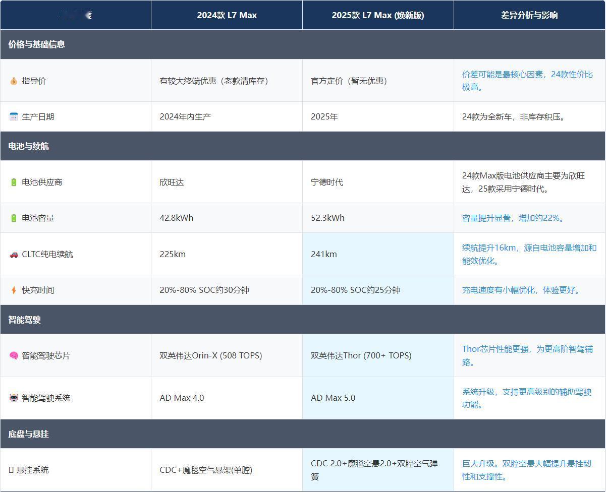This screenshot has width=606, height=492.
Task: Click the lightning icon beside 快充时间
Action: (x=14, y=290)
